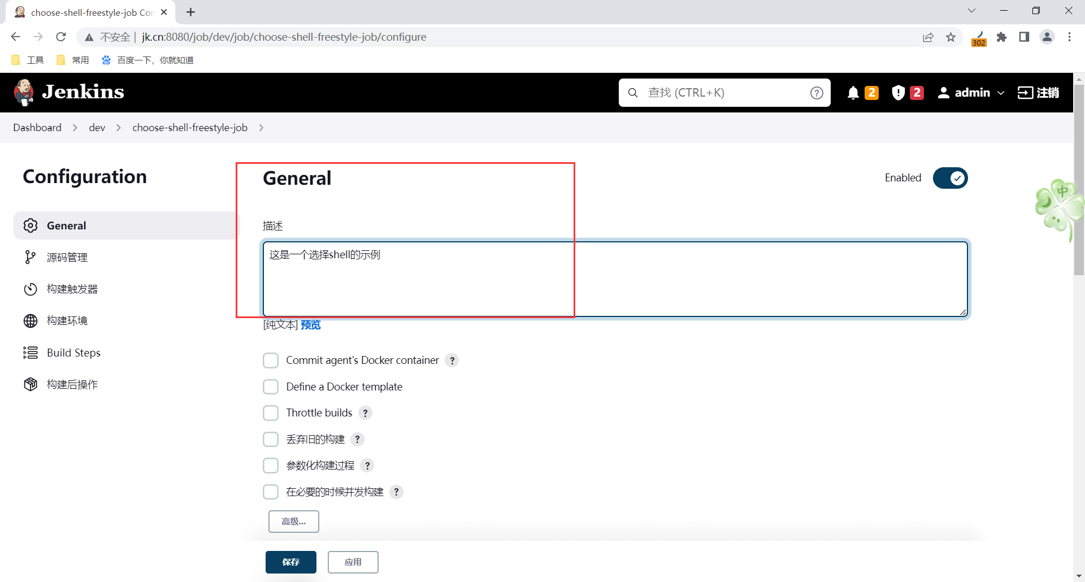This screenshot has width=1085, height=582.
Task: Click the browser address bar URL
Action: (x=284, y=37)
